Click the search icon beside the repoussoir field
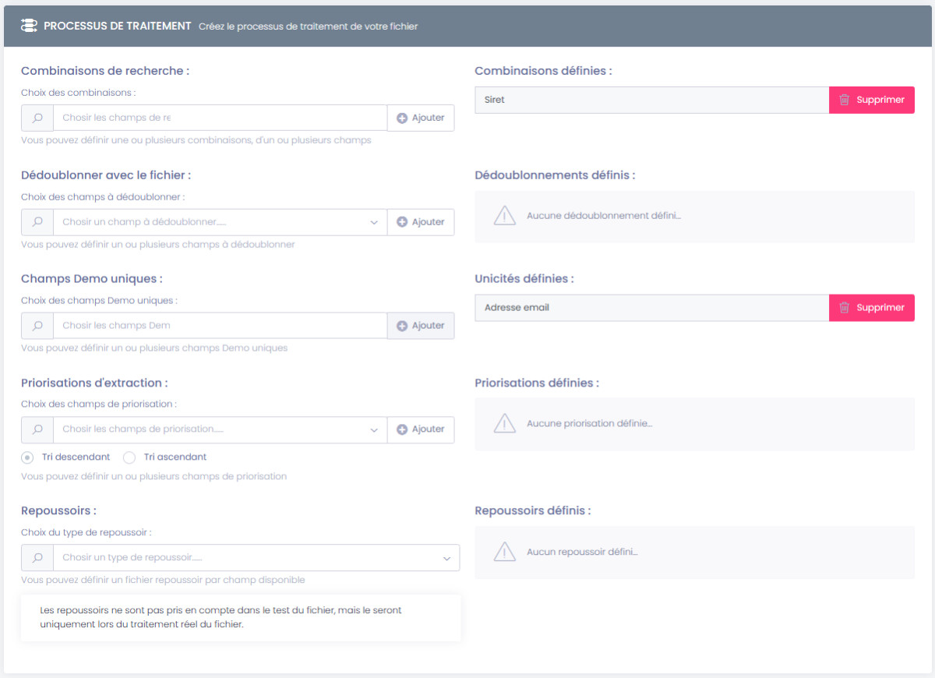 37,558
